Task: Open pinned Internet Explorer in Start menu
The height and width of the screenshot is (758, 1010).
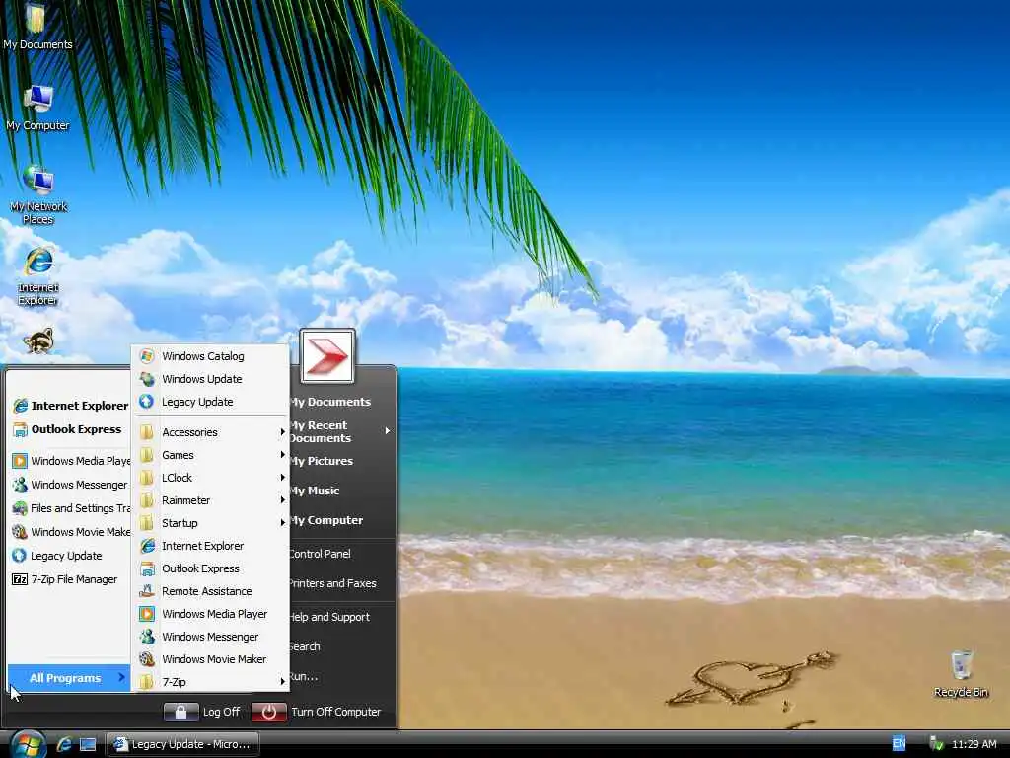Action: (x=70, y=406)
